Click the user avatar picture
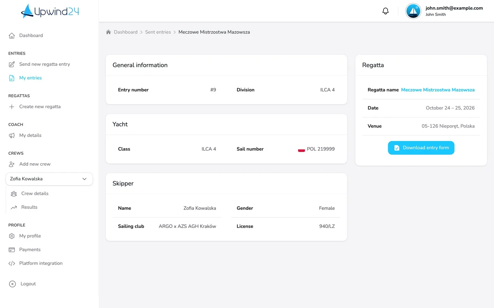The width and height of the screenshot is (494, 308). 413,11
